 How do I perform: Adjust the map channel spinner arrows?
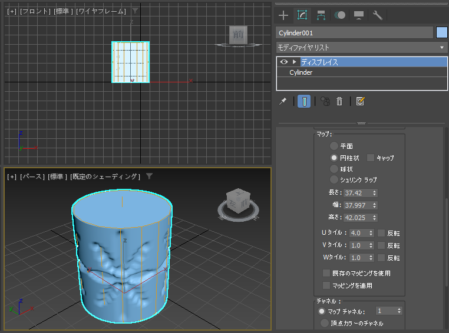click(x=399, y=311)
